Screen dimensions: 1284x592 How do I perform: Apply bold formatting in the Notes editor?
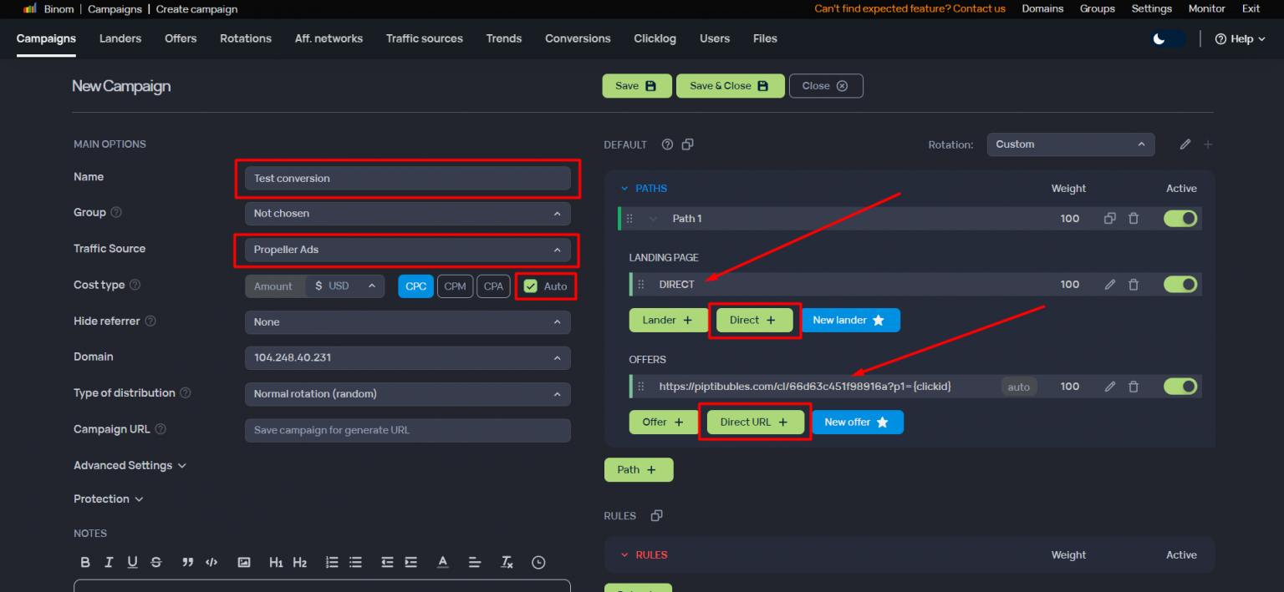click(x=84, y=562)
